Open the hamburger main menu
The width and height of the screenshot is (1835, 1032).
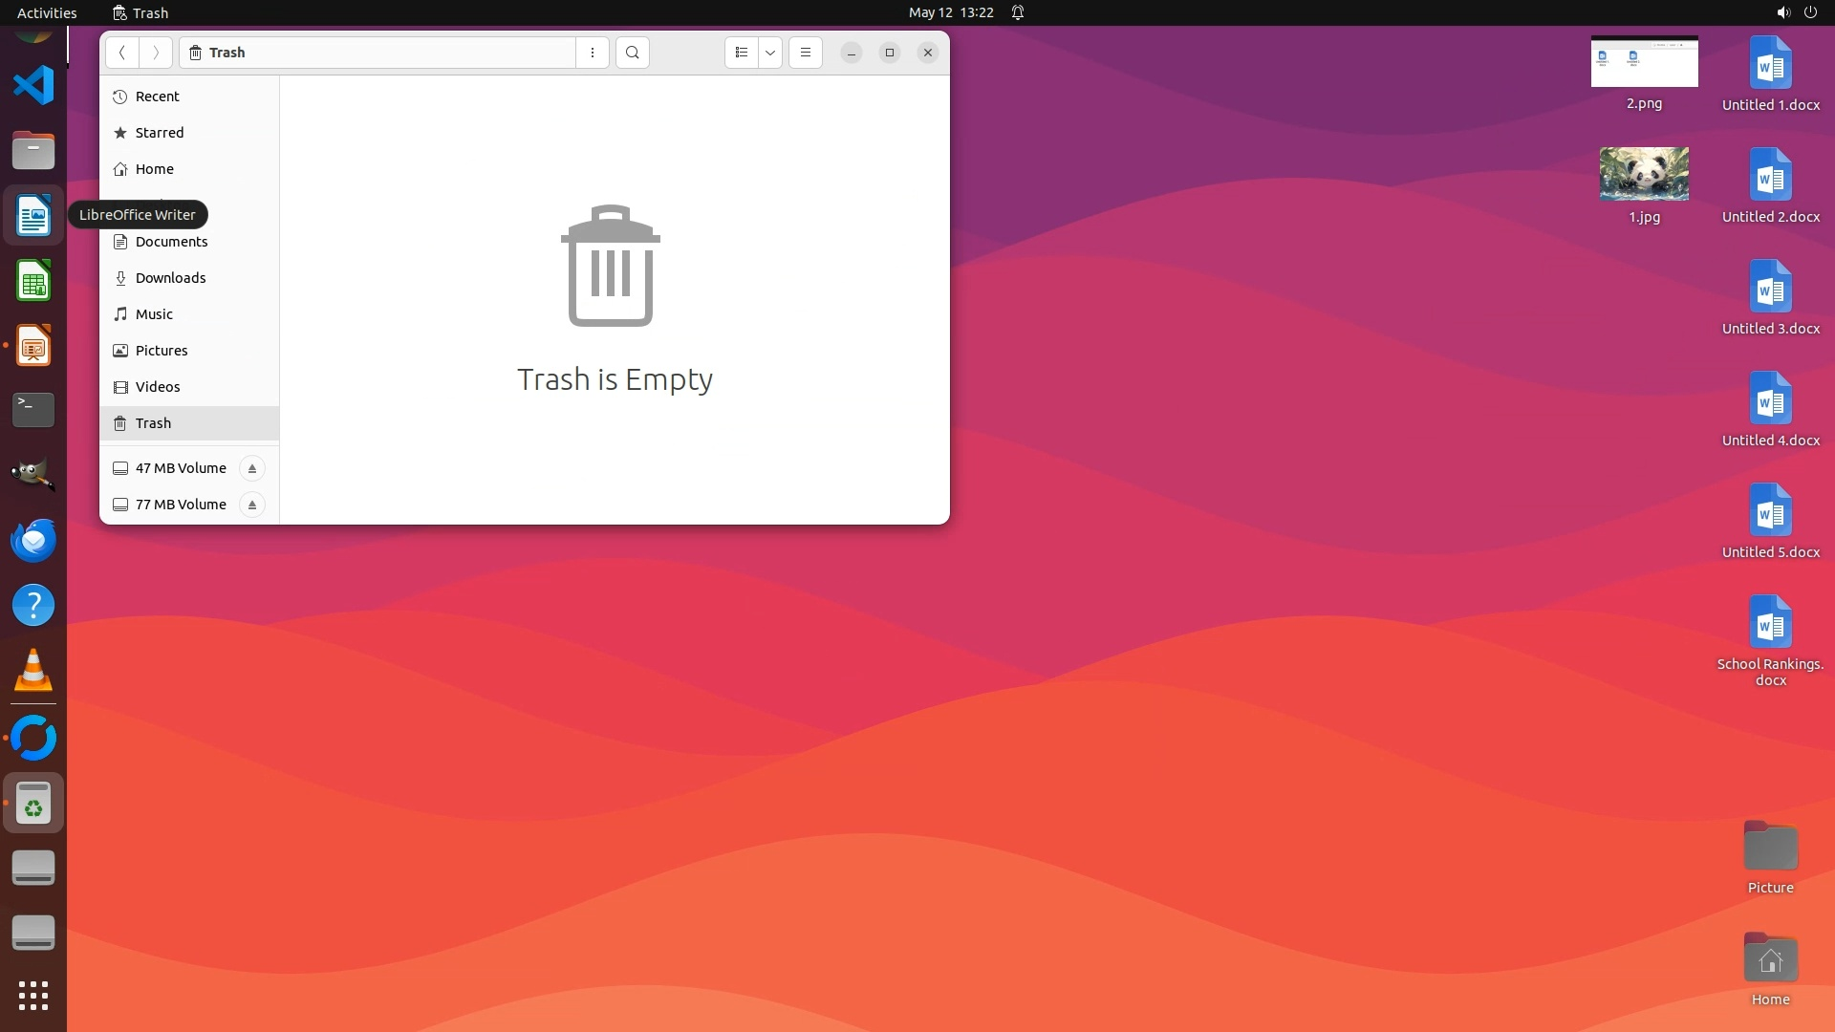tap(806, 53)
